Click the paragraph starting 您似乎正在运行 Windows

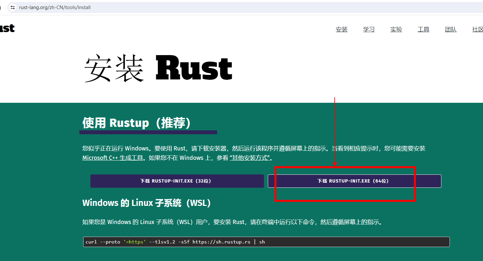click(254, 153)
